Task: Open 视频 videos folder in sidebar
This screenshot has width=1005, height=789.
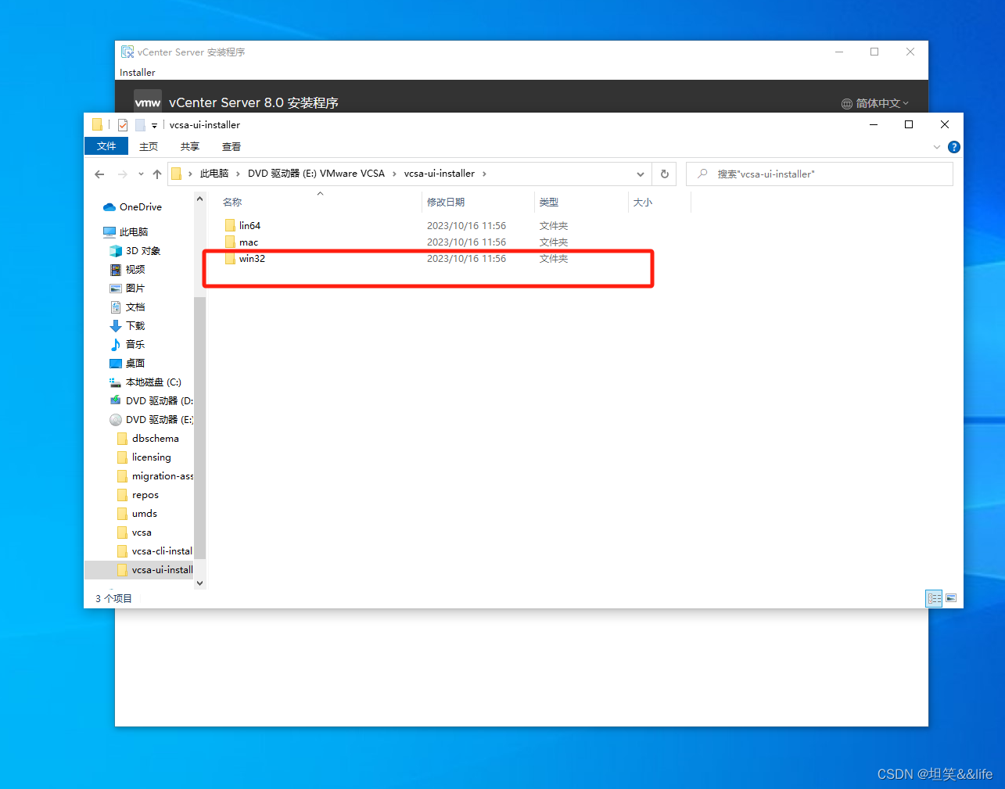Action: 135,270
